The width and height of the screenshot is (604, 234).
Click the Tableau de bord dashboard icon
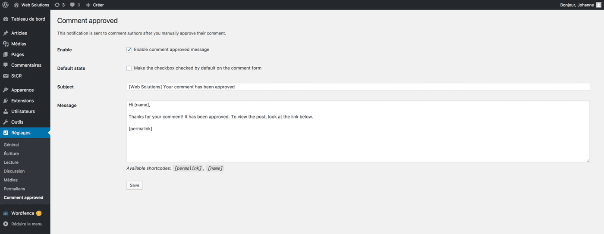click(6, 19)
